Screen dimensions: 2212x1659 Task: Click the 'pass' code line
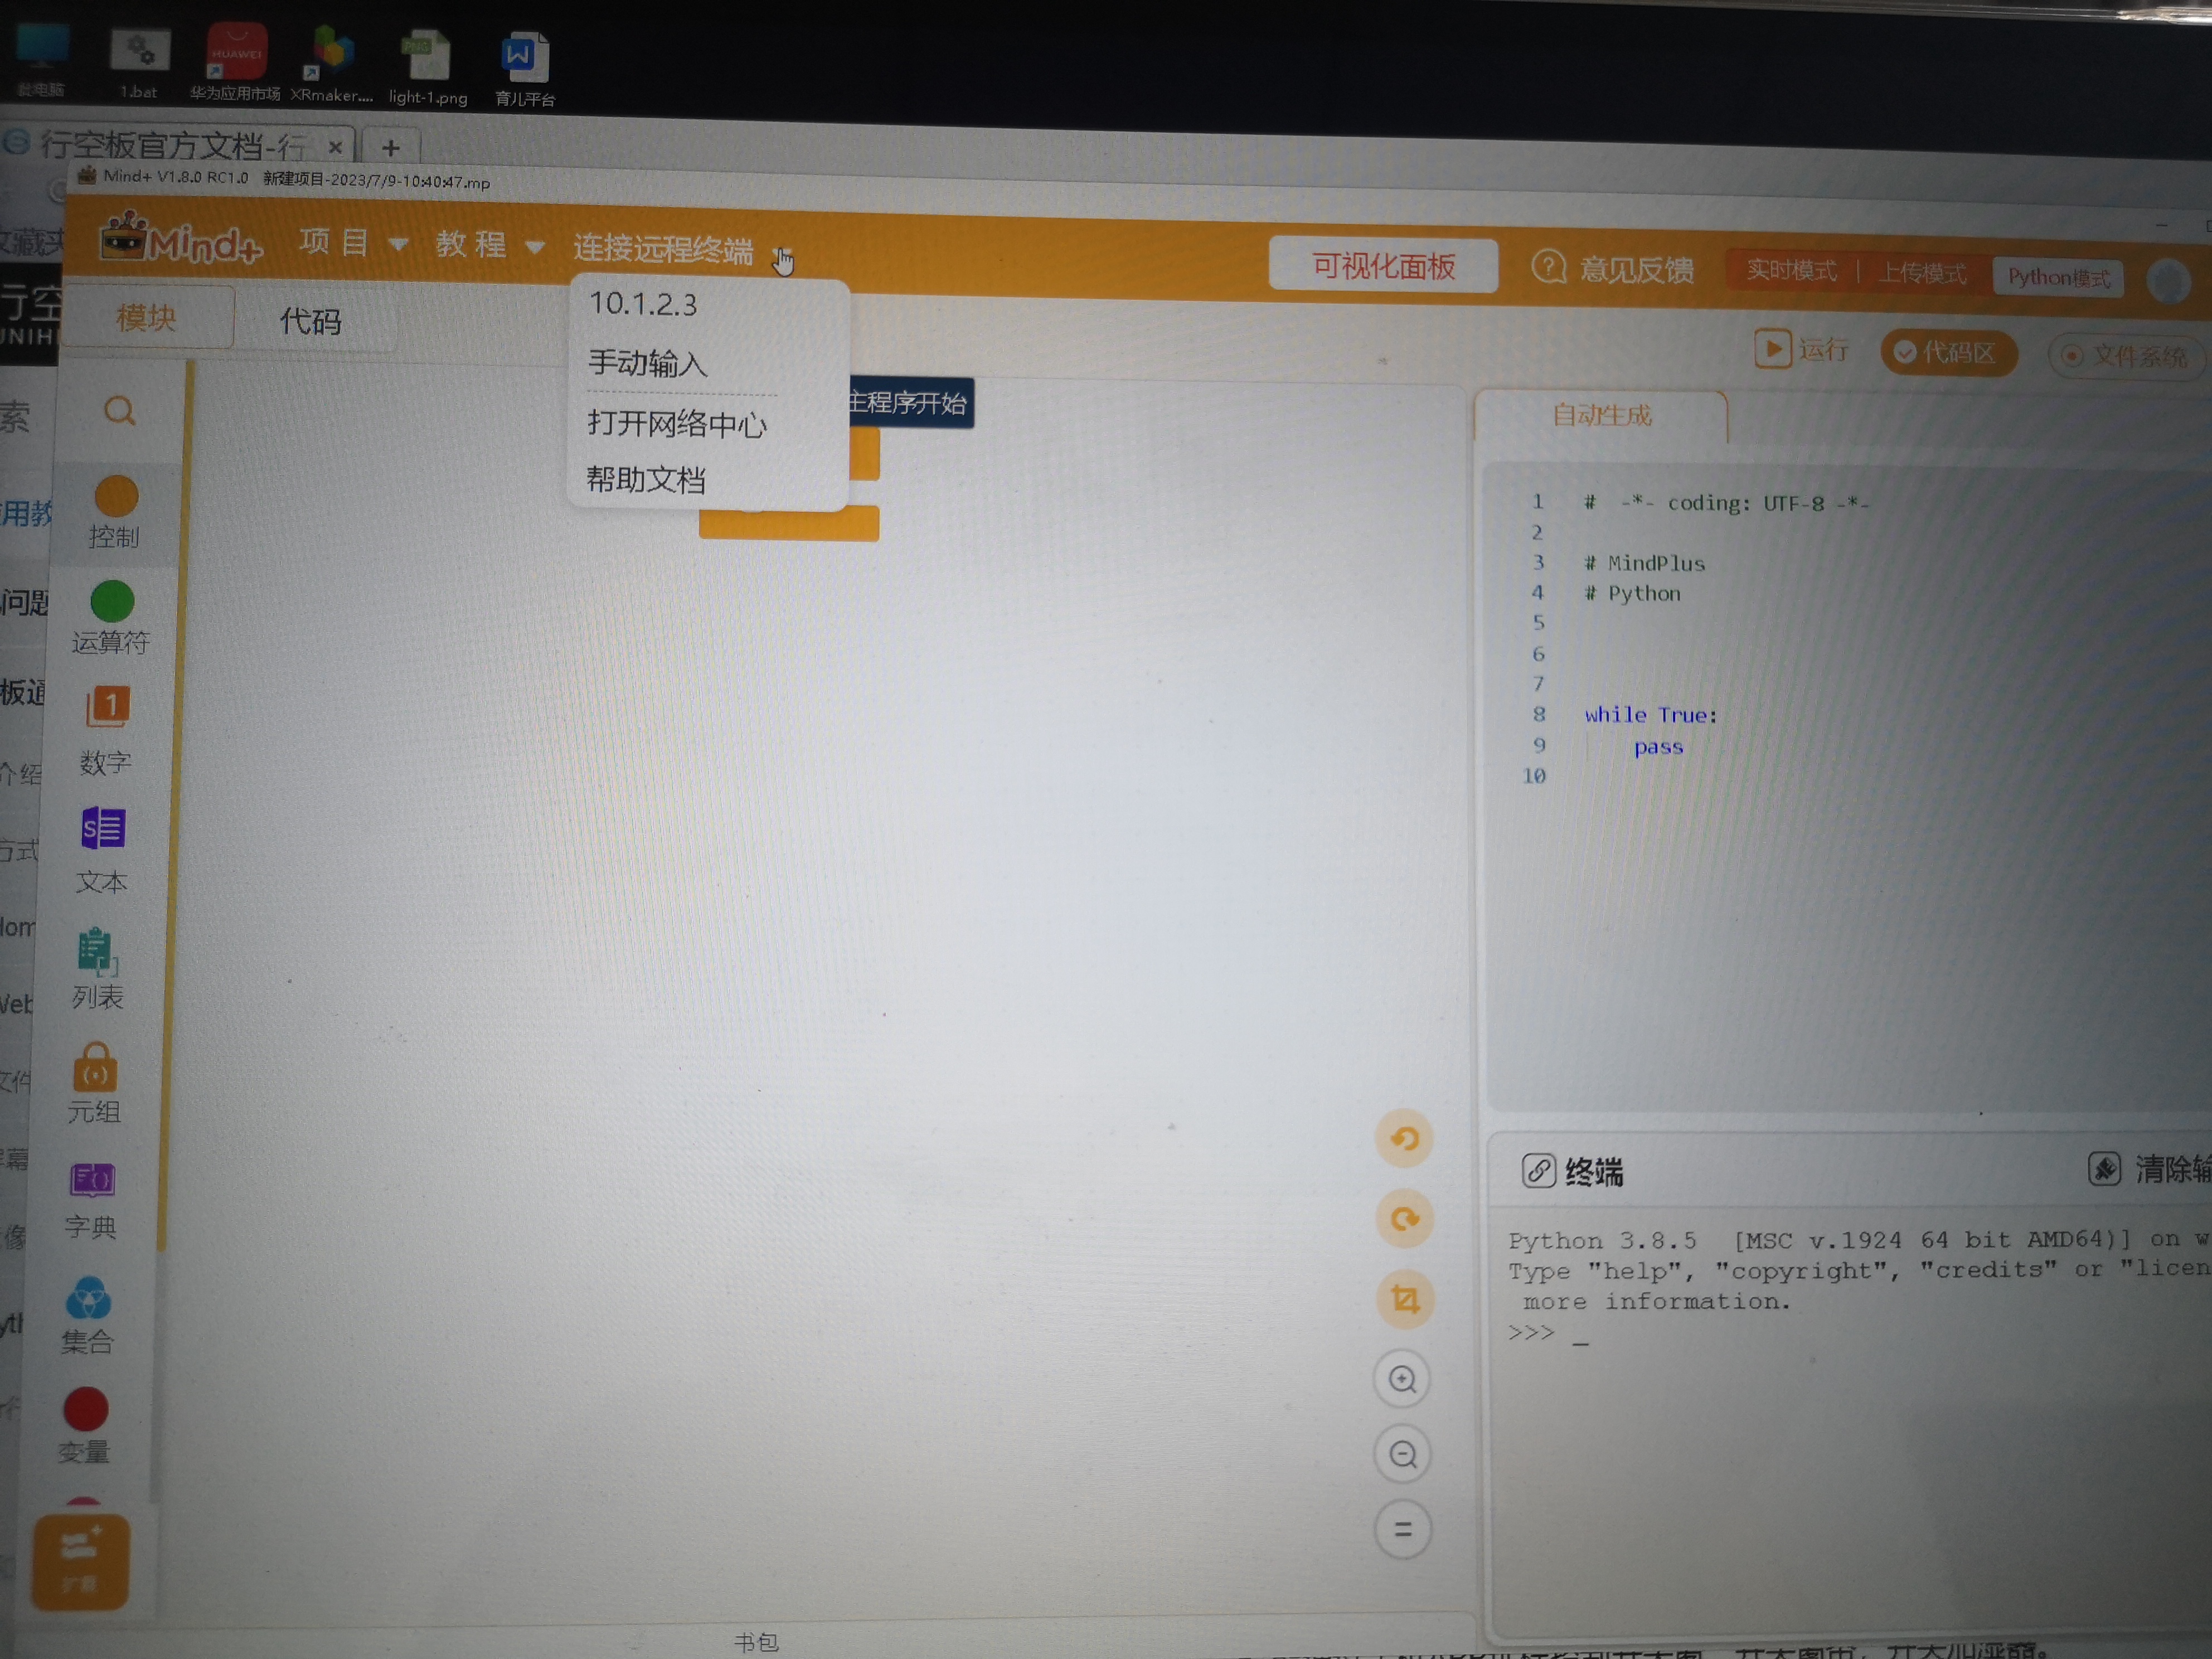pyautogui.click(x=1658, y=747)
